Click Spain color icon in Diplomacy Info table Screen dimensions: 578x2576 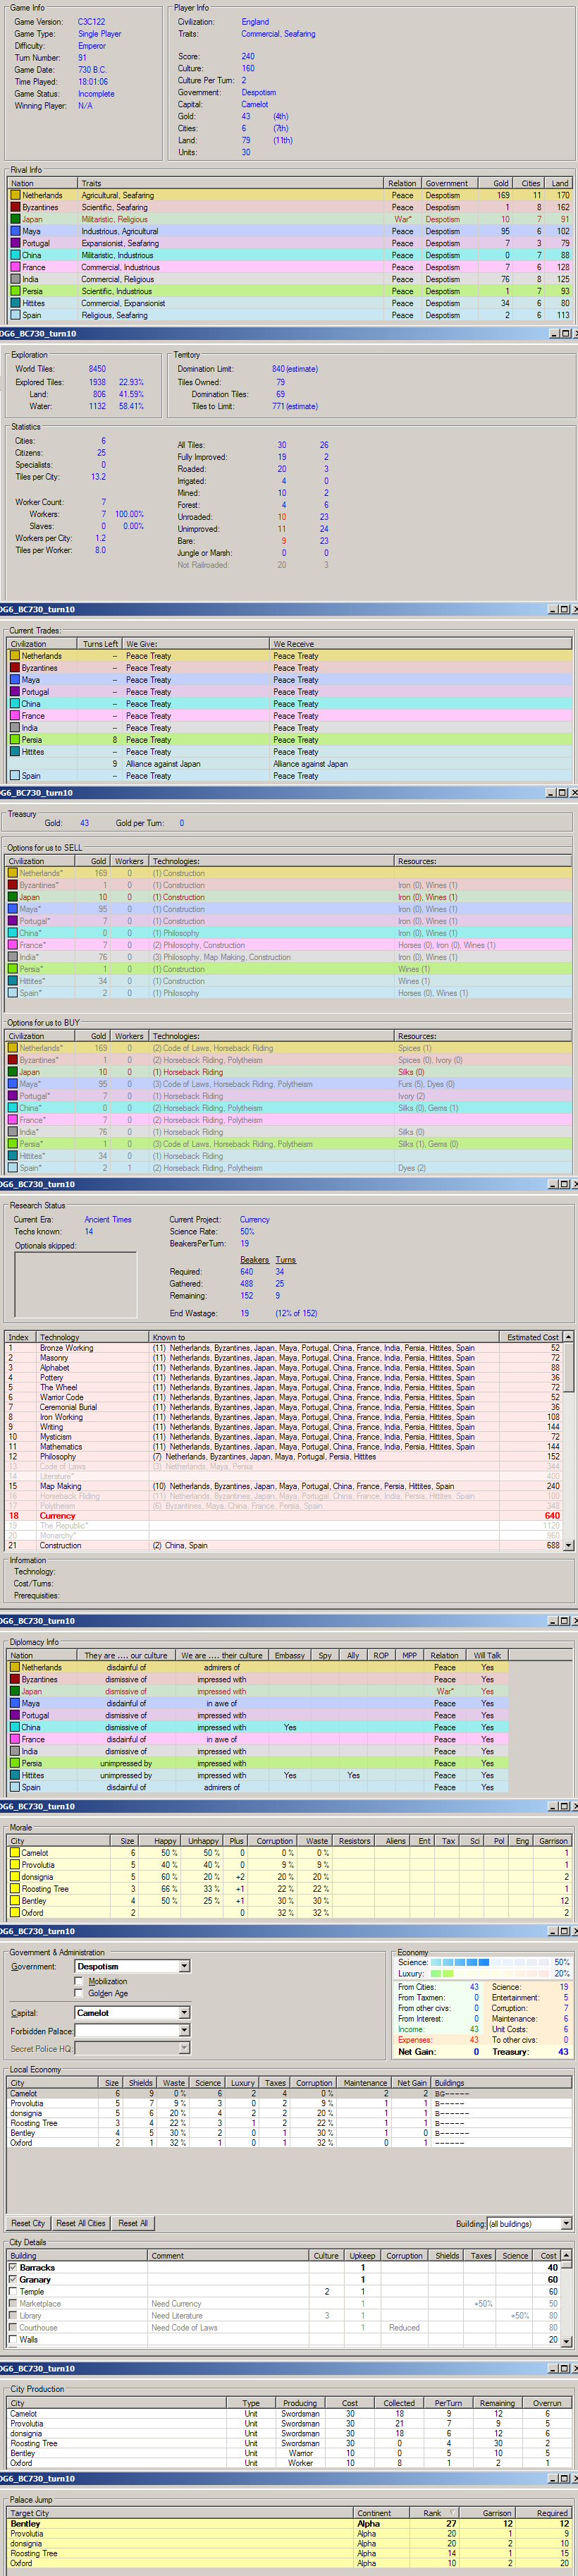click(x=15, y=1788)
